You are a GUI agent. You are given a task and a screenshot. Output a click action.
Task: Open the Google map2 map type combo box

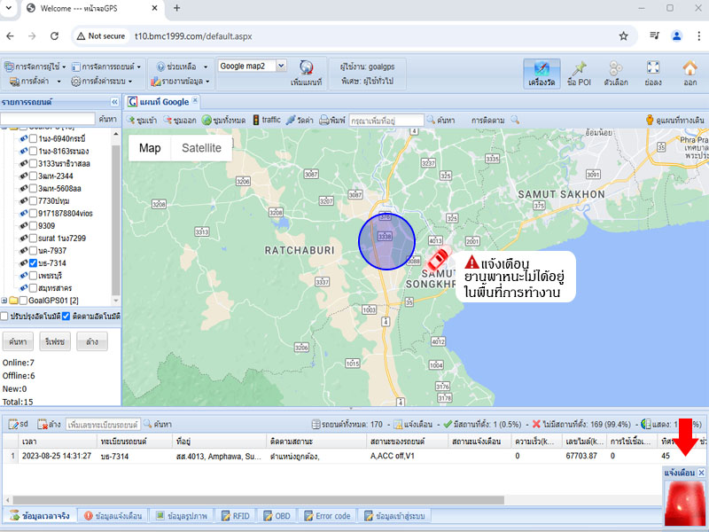[x=252, y=66]
